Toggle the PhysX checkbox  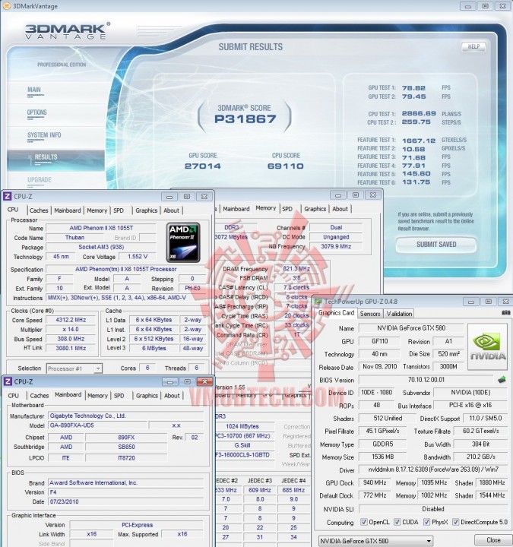426,522
